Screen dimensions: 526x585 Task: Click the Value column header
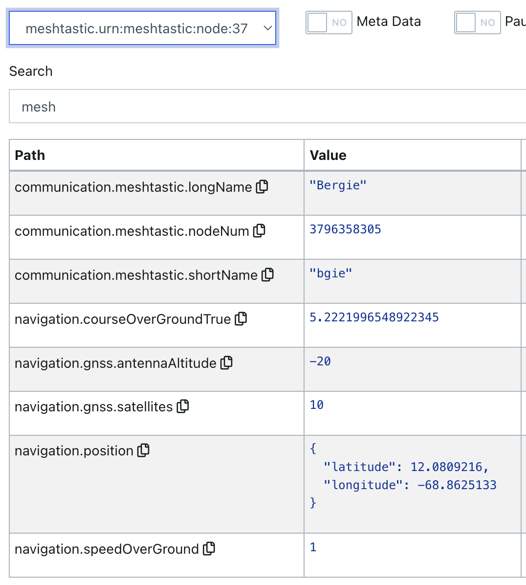(328, 155)
